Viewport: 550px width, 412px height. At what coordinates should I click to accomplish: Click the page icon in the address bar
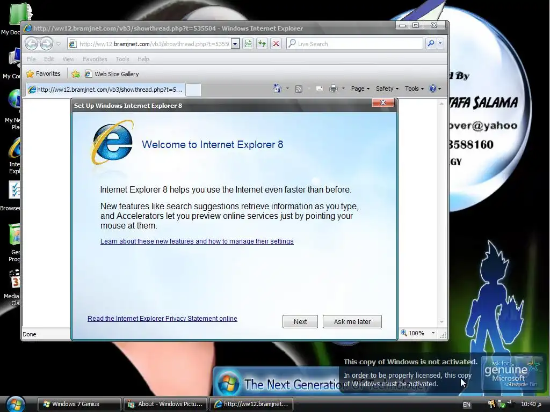click(73, 44)
